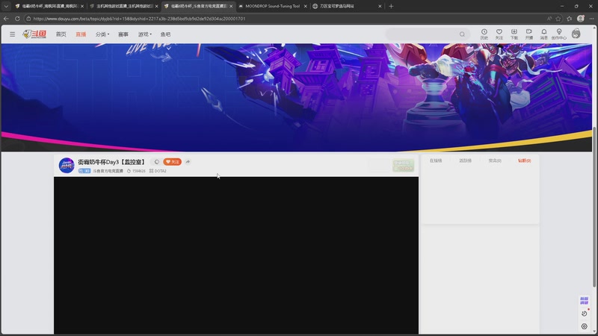Click the 开播 start streaming icon

point(529,34)
